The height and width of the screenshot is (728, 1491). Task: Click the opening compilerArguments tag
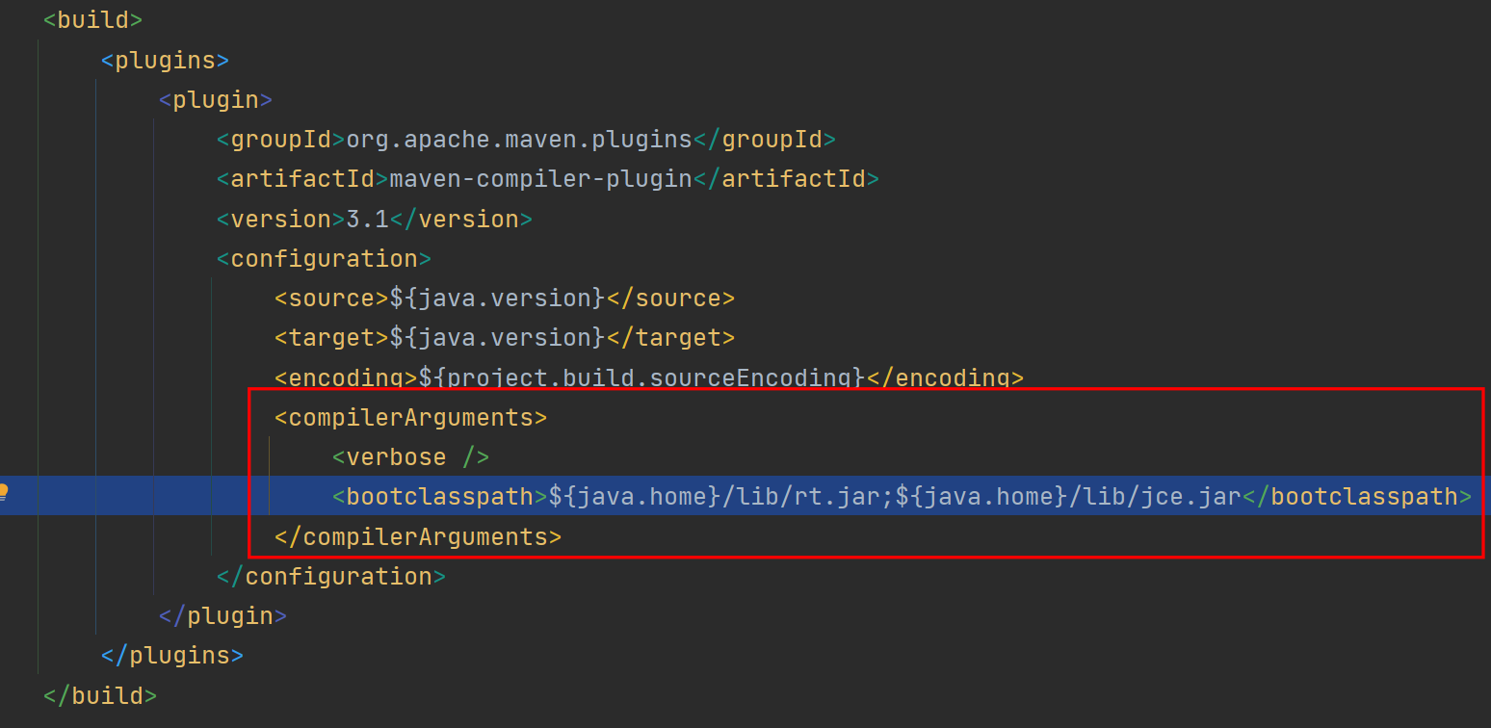coord(410,418)
